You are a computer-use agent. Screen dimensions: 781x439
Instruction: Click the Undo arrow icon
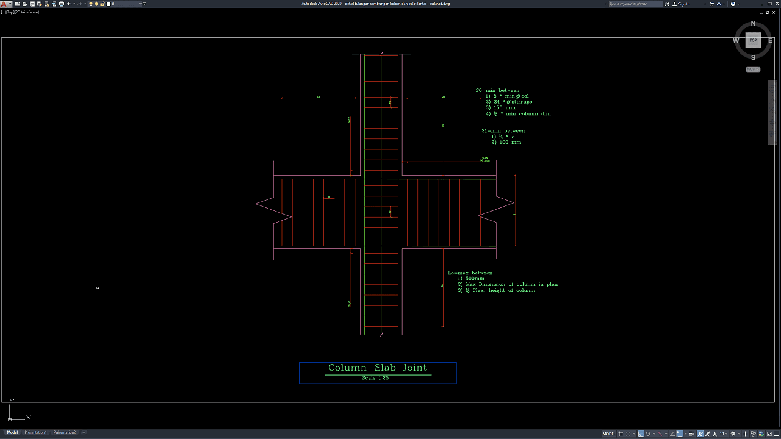pos(69,4)
